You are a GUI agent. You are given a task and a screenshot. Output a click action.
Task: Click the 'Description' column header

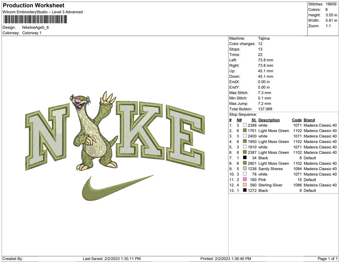pyautogui.click(x=269, y=120)
